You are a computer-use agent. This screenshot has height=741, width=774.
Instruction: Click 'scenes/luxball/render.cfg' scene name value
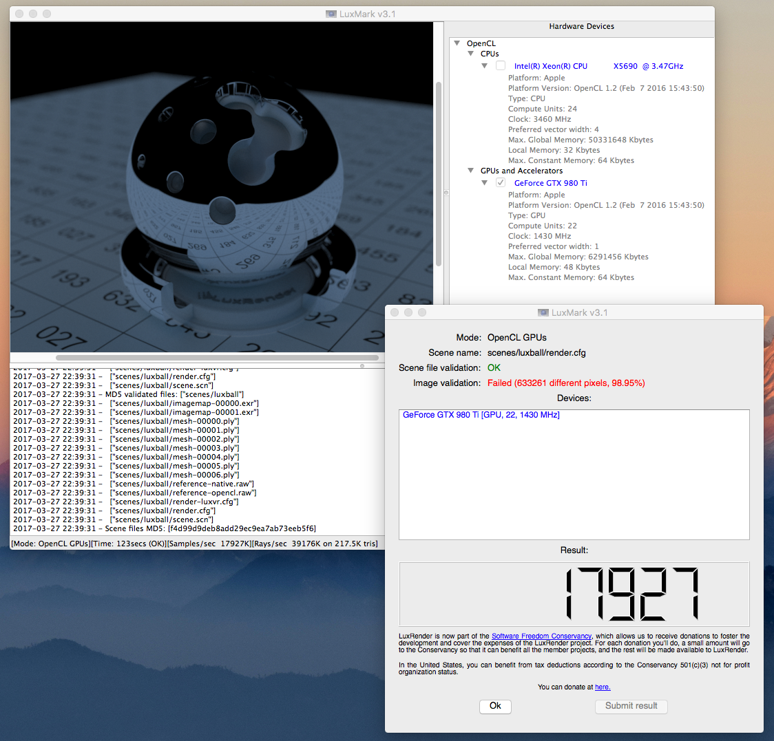tap(536, 353)
